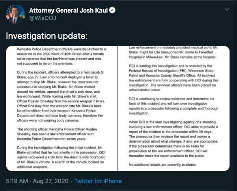Open the @WisDOJ handle

pos(43,18)
